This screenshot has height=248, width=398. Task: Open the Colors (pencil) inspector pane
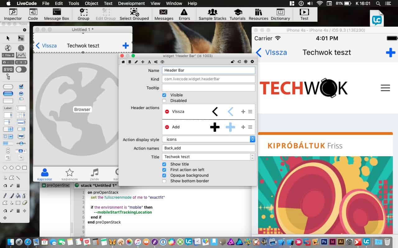[x=136, y=62]
